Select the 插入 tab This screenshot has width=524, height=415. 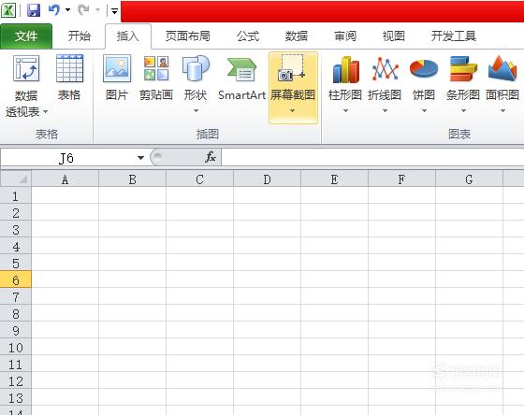(128, 36)
